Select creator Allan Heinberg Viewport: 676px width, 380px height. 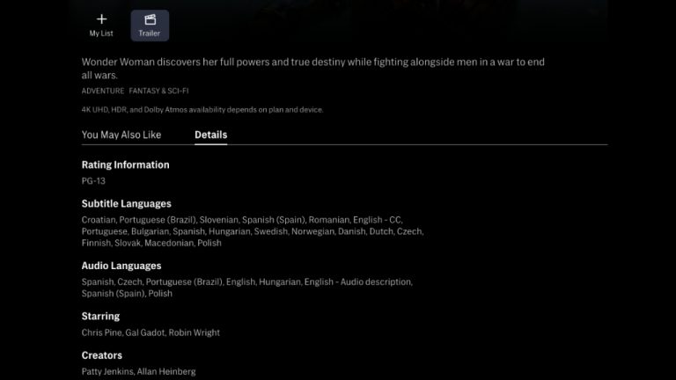[166, 371]
